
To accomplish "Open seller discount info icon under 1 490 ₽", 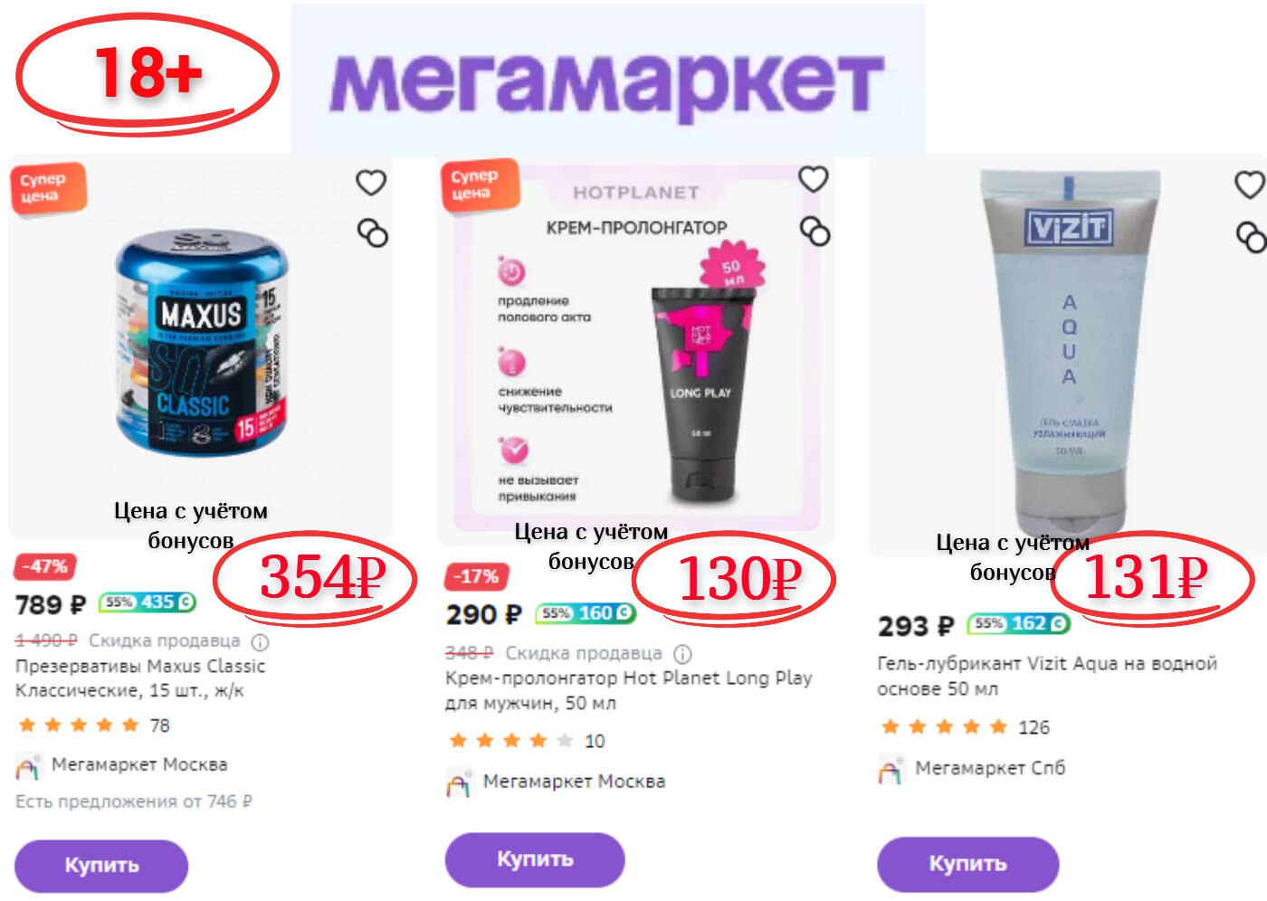I will pyautogui.click(x=261, y=642).
